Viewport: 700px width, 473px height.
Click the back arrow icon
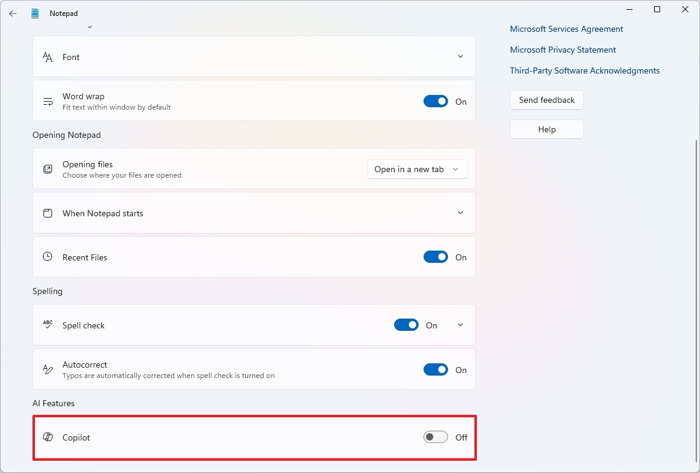(x=12, y=13)
